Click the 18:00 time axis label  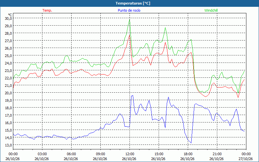click(188, 154)
